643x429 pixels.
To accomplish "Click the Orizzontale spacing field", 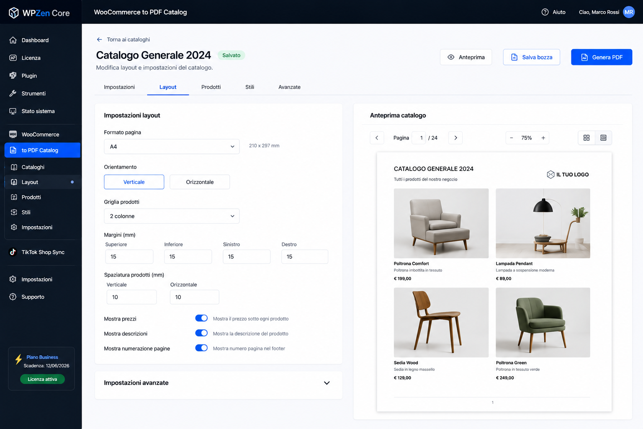I will [x=195, y=297].
